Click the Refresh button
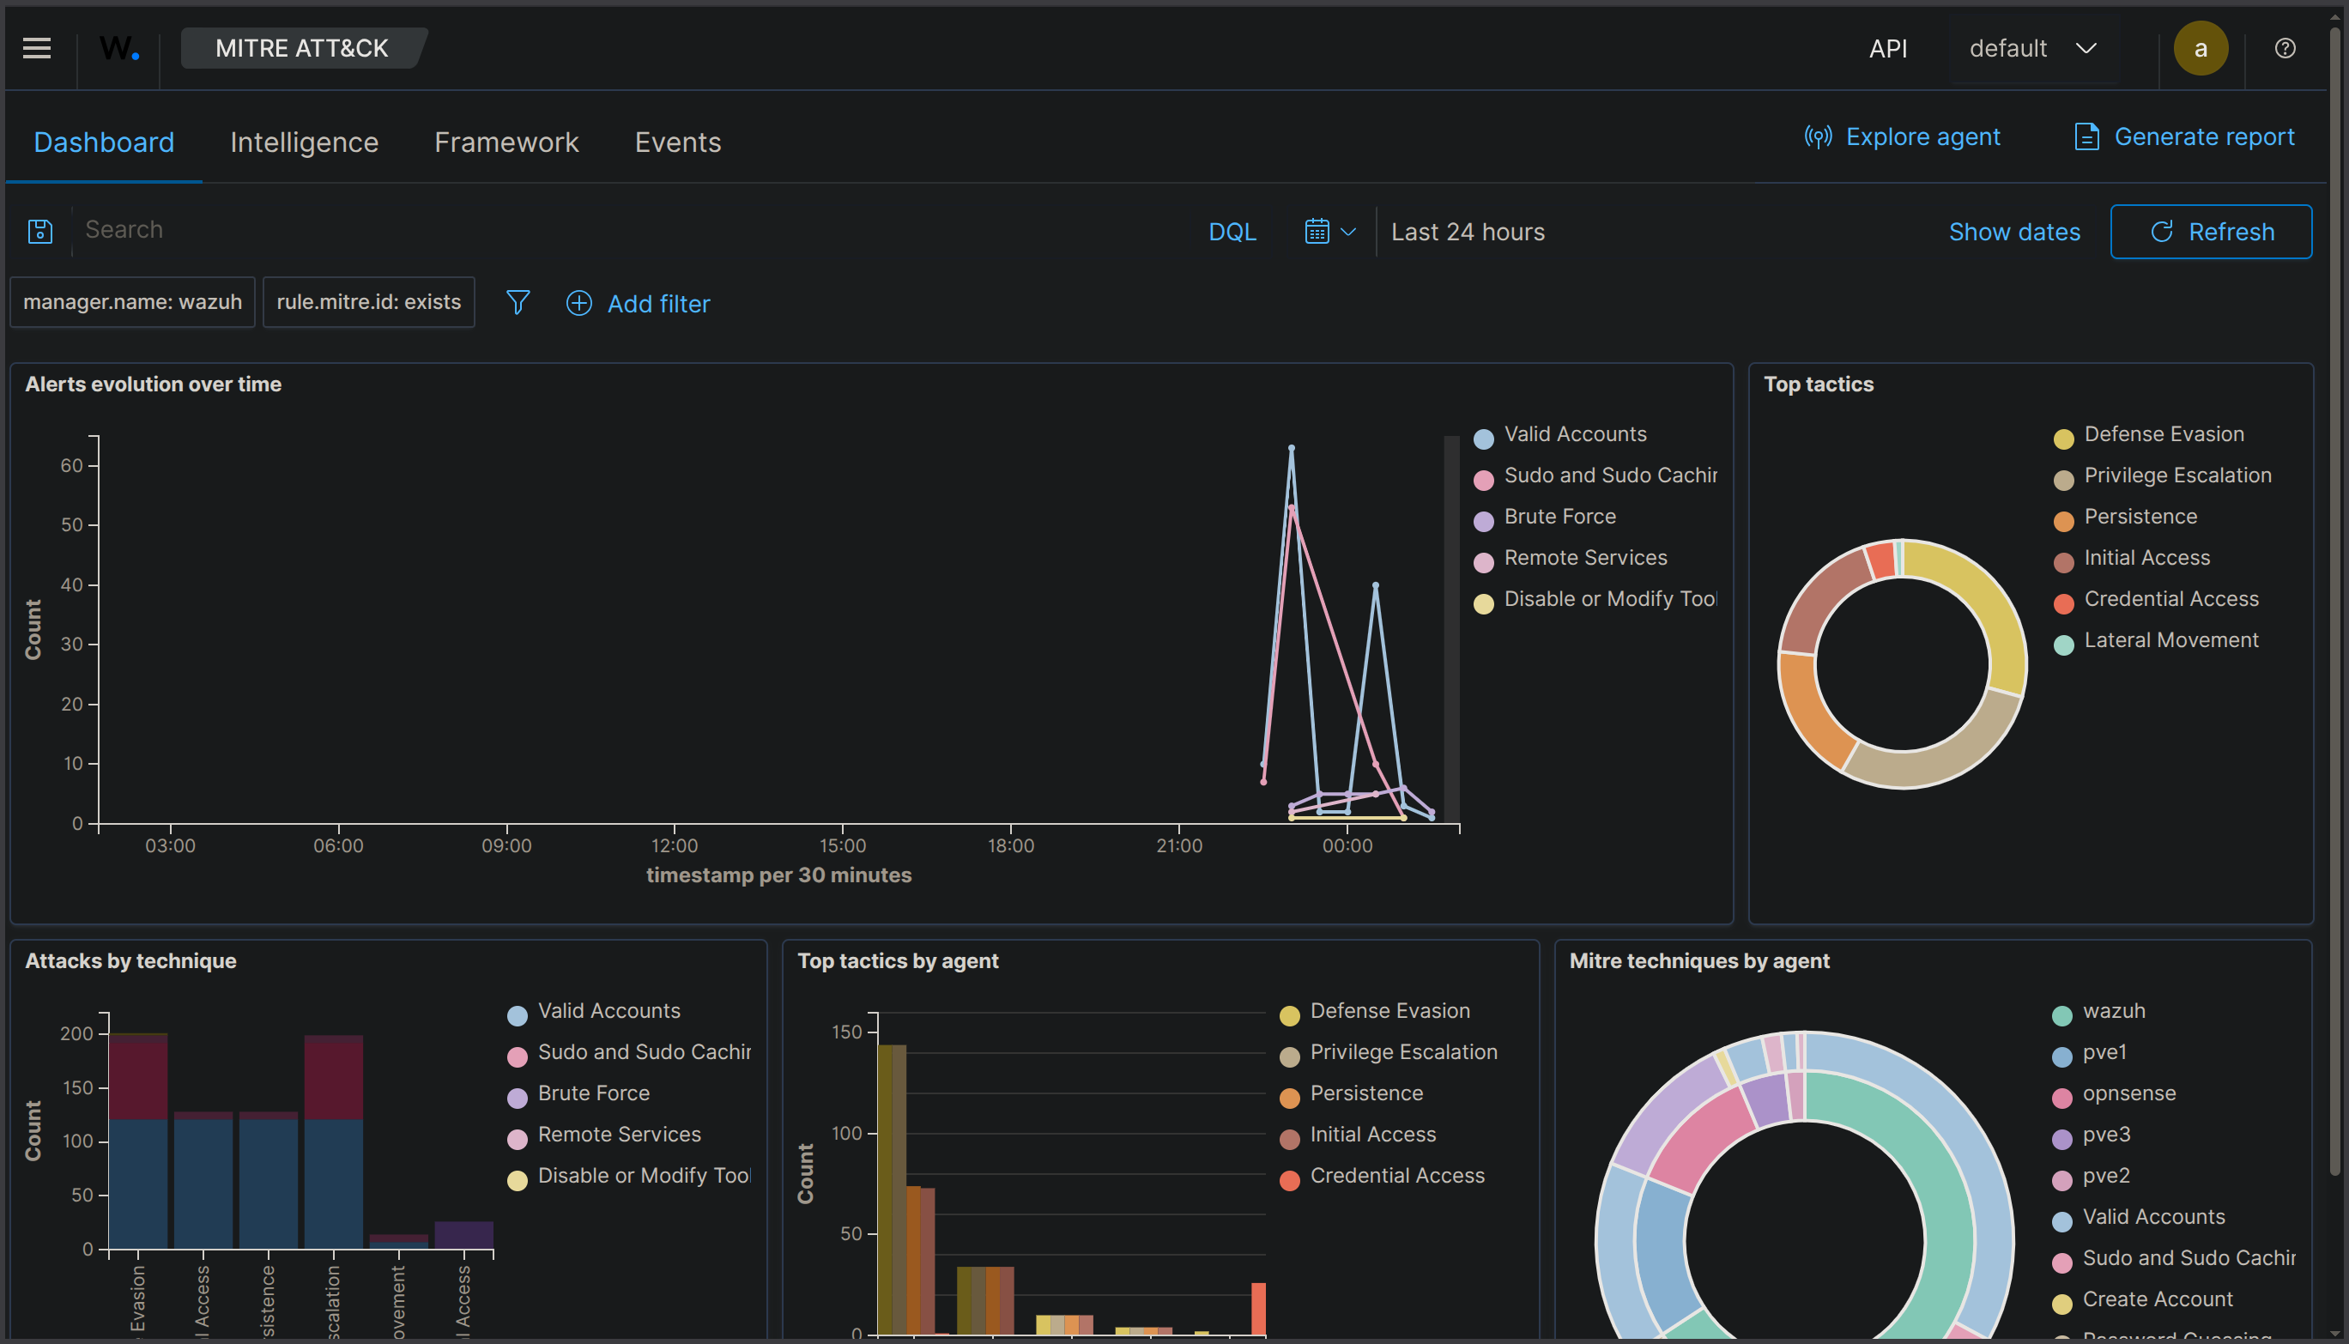 [2212, 231]
